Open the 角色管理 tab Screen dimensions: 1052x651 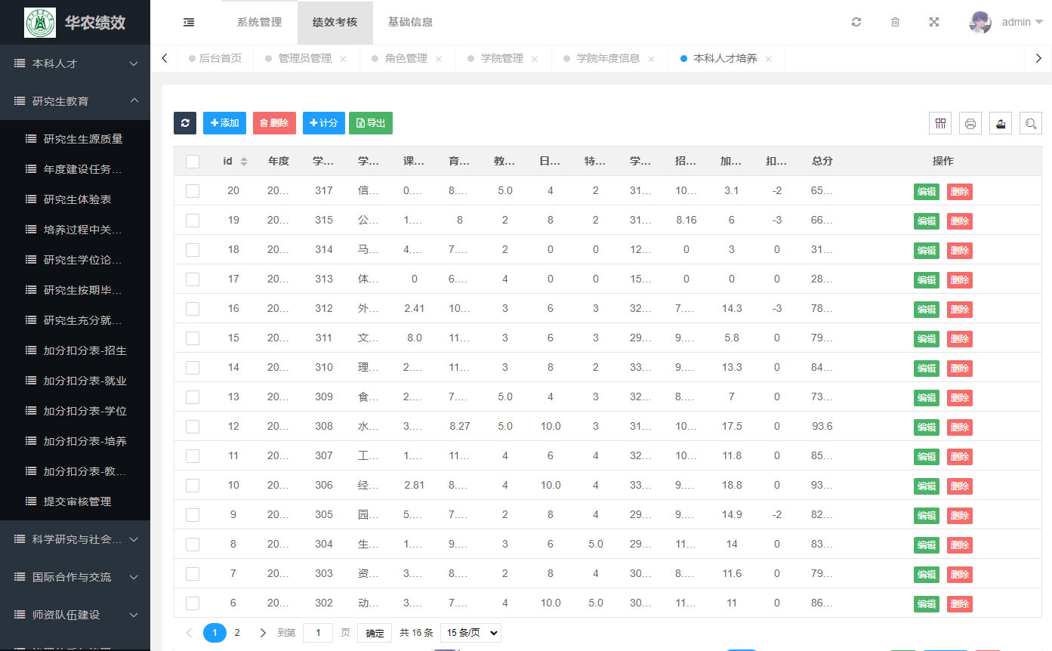[406, 58]
